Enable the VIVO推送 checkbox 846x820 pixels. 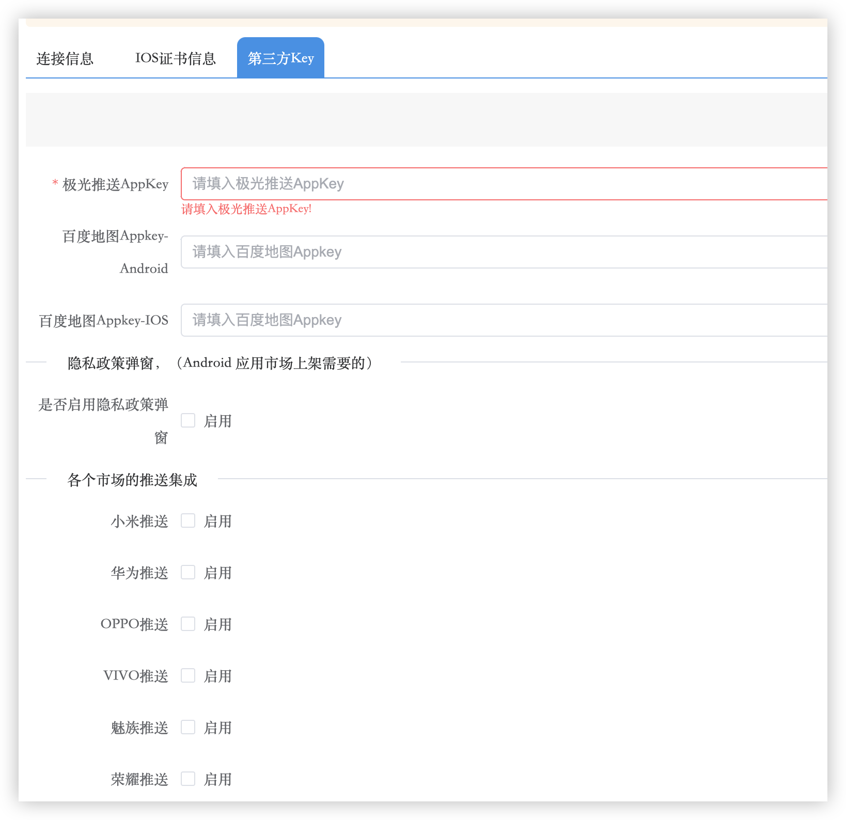[x=188, y=676]
